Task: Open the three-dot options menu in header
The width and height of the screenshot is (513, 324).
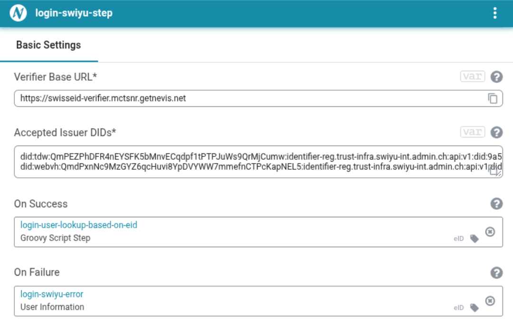Action: pos(494,13)
